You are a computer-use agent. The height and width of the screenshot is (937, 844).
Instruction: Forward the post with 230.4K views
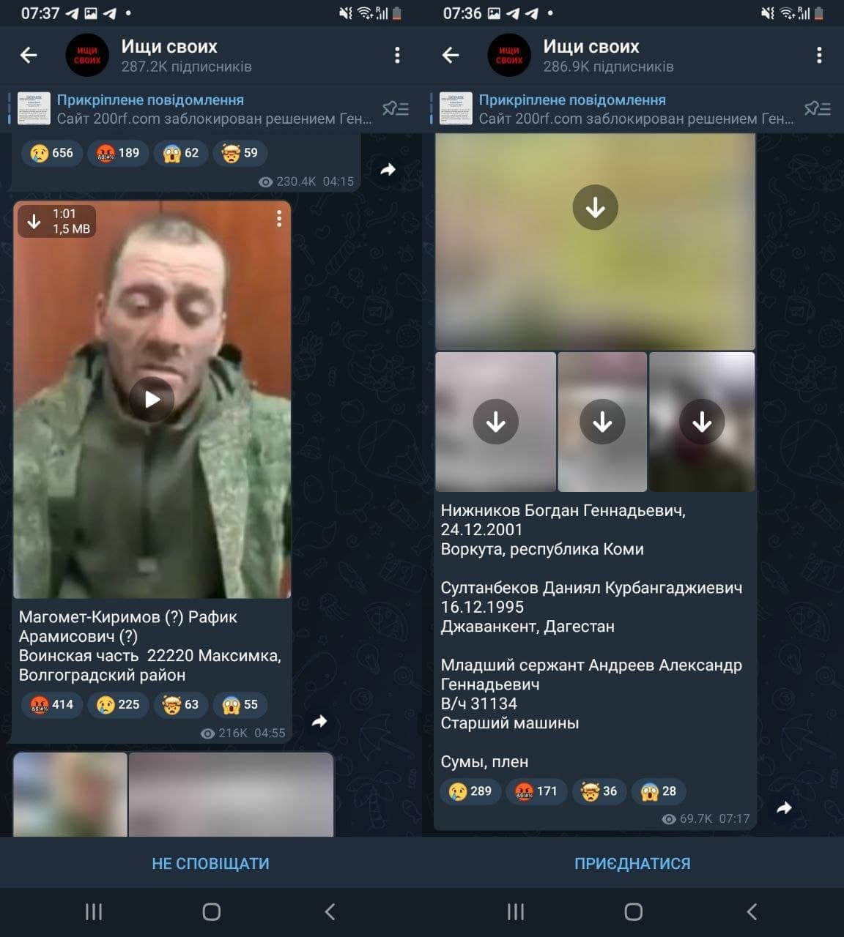(x=388, y=170)
